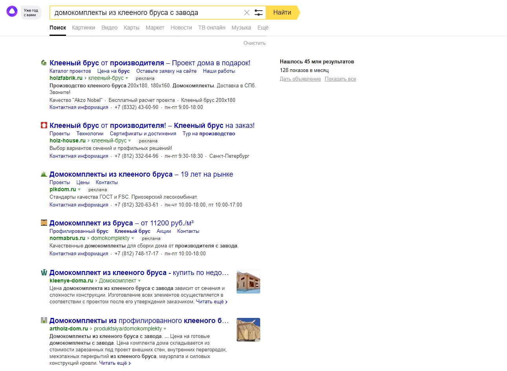Click the Уже год с вами badge
This screenshot has height=371, width=507.
point(31,13)
